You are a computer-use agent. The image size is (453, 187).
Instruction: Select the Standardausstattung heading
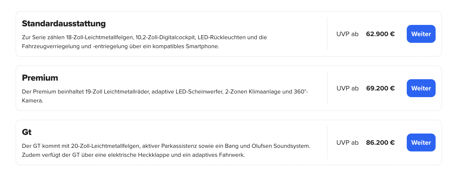coord(64,24)
